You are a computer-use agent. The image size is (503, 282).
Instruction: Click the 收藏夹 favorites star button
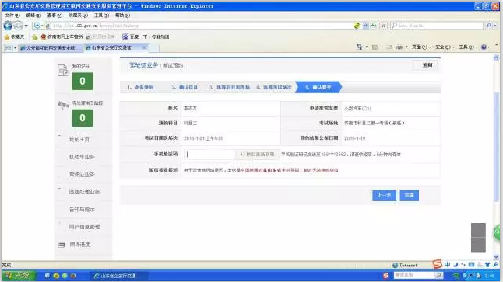click(14, 37)
